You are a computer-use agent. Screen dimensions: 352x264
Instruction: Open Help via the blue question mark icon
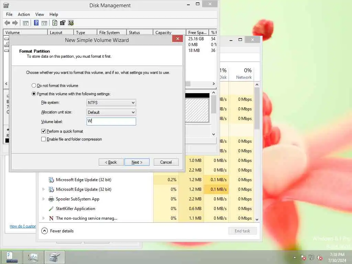(x=36, y=23)
